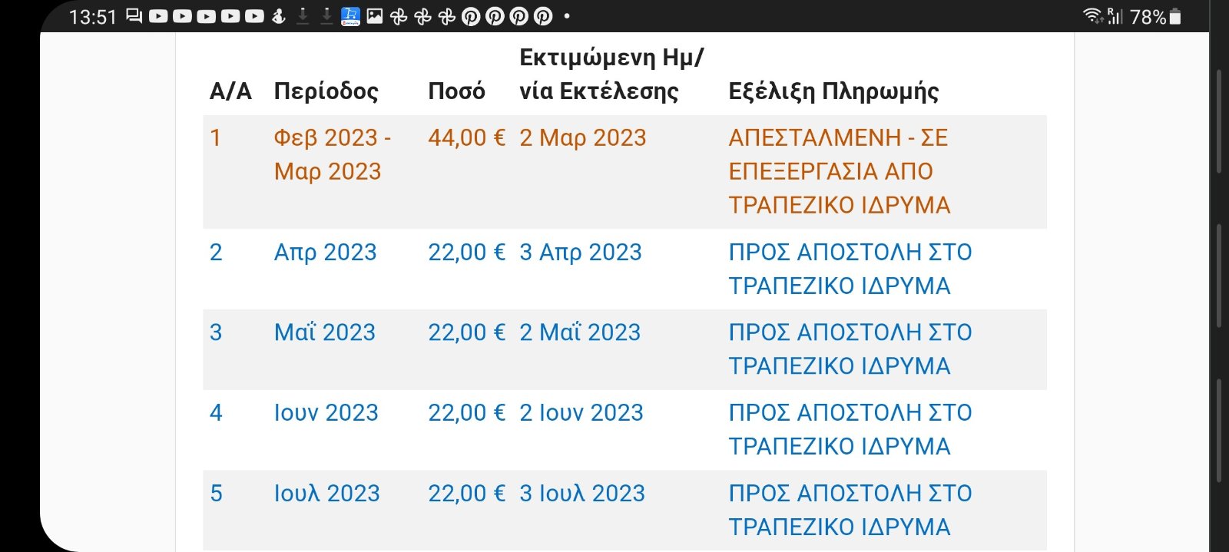
Task: Tap the chat message notification icon
Action: point(134,15)
